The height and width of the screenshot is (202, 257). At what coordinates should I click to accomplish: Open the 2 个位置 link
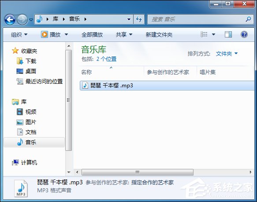click(106, 59)
